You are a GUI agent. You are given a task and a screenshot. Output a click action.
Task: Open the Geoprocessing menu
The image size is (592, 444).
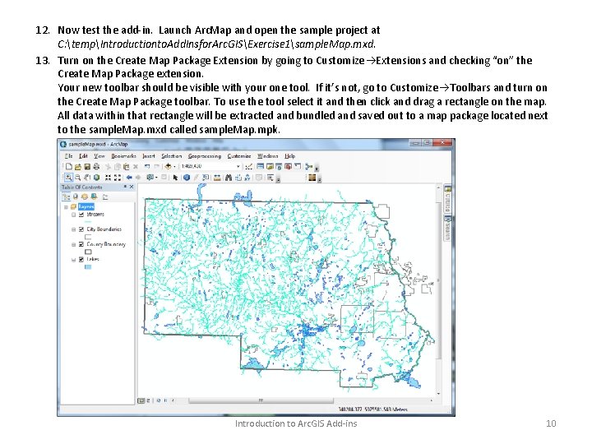point(204,156)
